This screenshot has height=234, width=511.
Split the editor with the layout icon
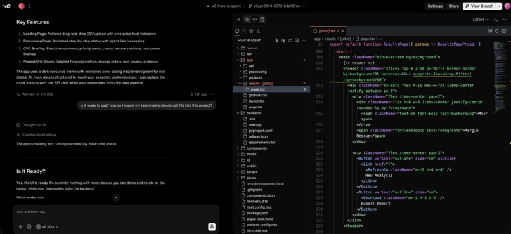tap(504, 31)
